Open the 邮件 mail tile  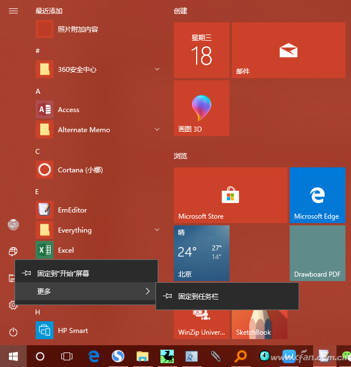click(289, 50)
